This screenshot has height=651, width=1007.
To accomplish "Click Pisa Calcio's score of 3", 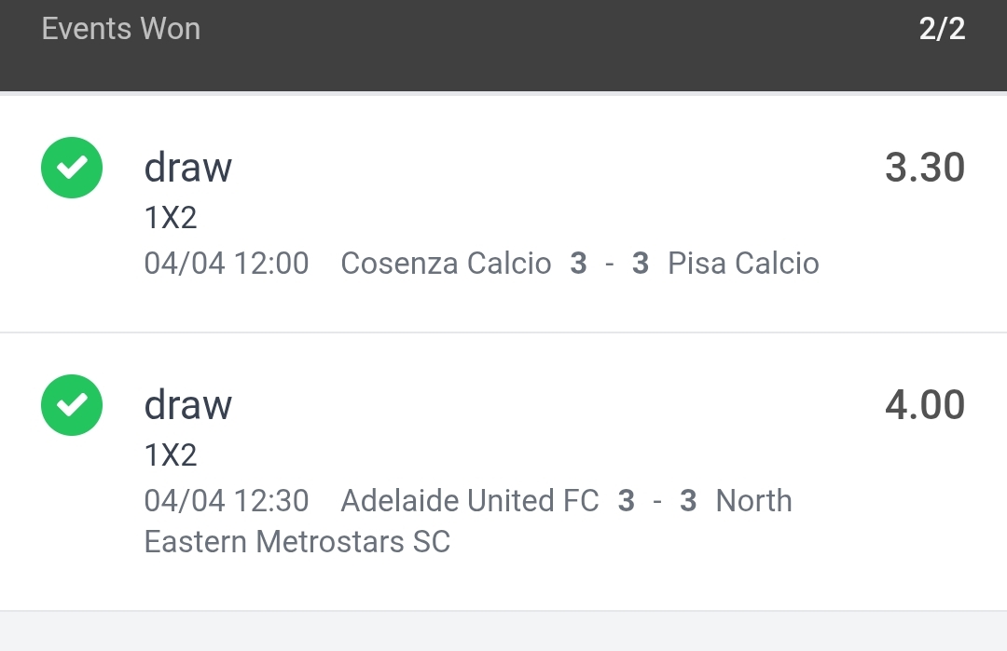I will (640, 264).
